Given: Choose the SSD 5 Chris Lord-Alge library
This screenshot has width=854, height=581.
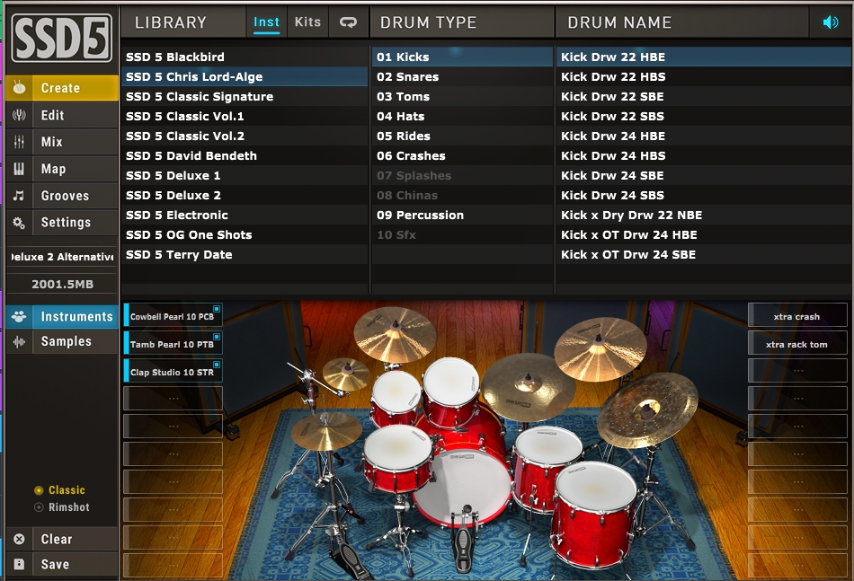Looking at the screenshot, I should 245,76.
